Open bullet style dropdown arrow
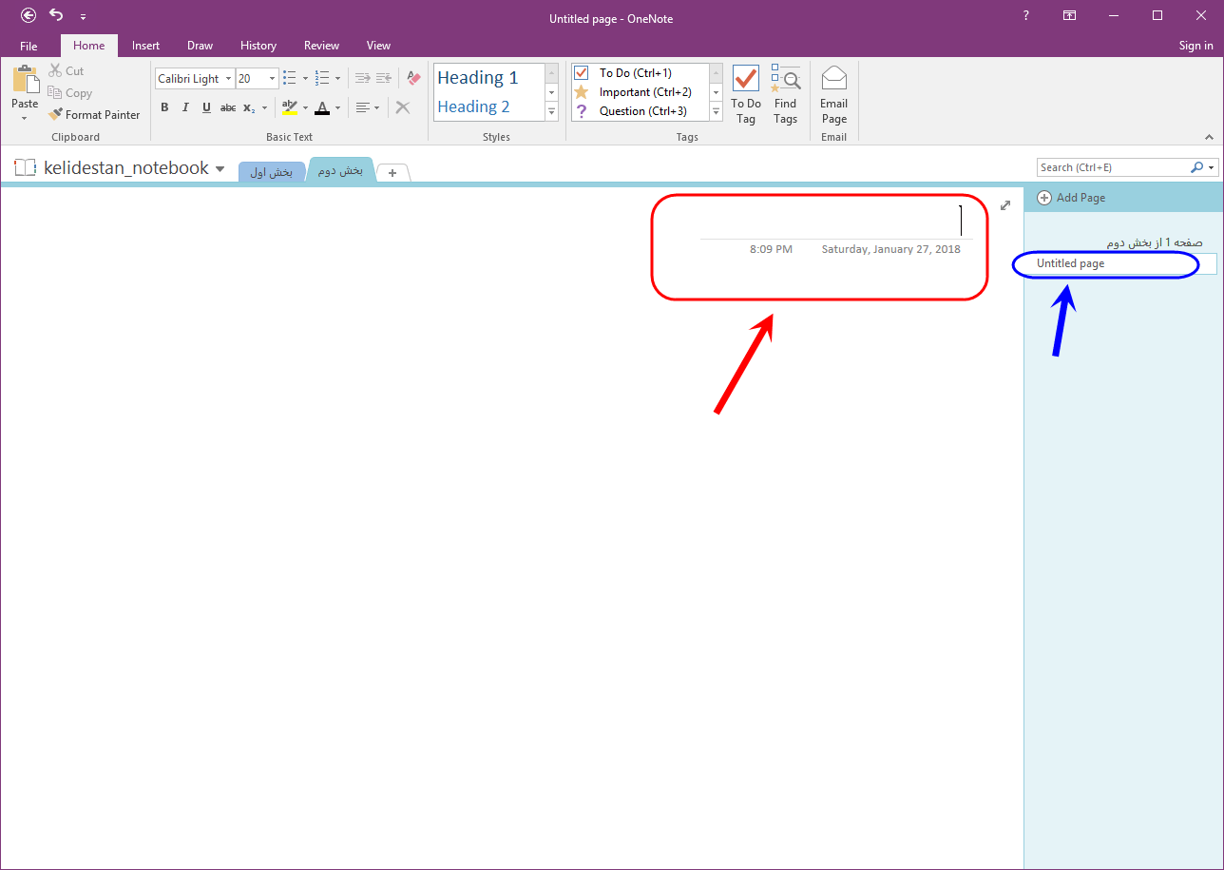The height and width of the screenshot is (870, 1224). click(305, 79)
